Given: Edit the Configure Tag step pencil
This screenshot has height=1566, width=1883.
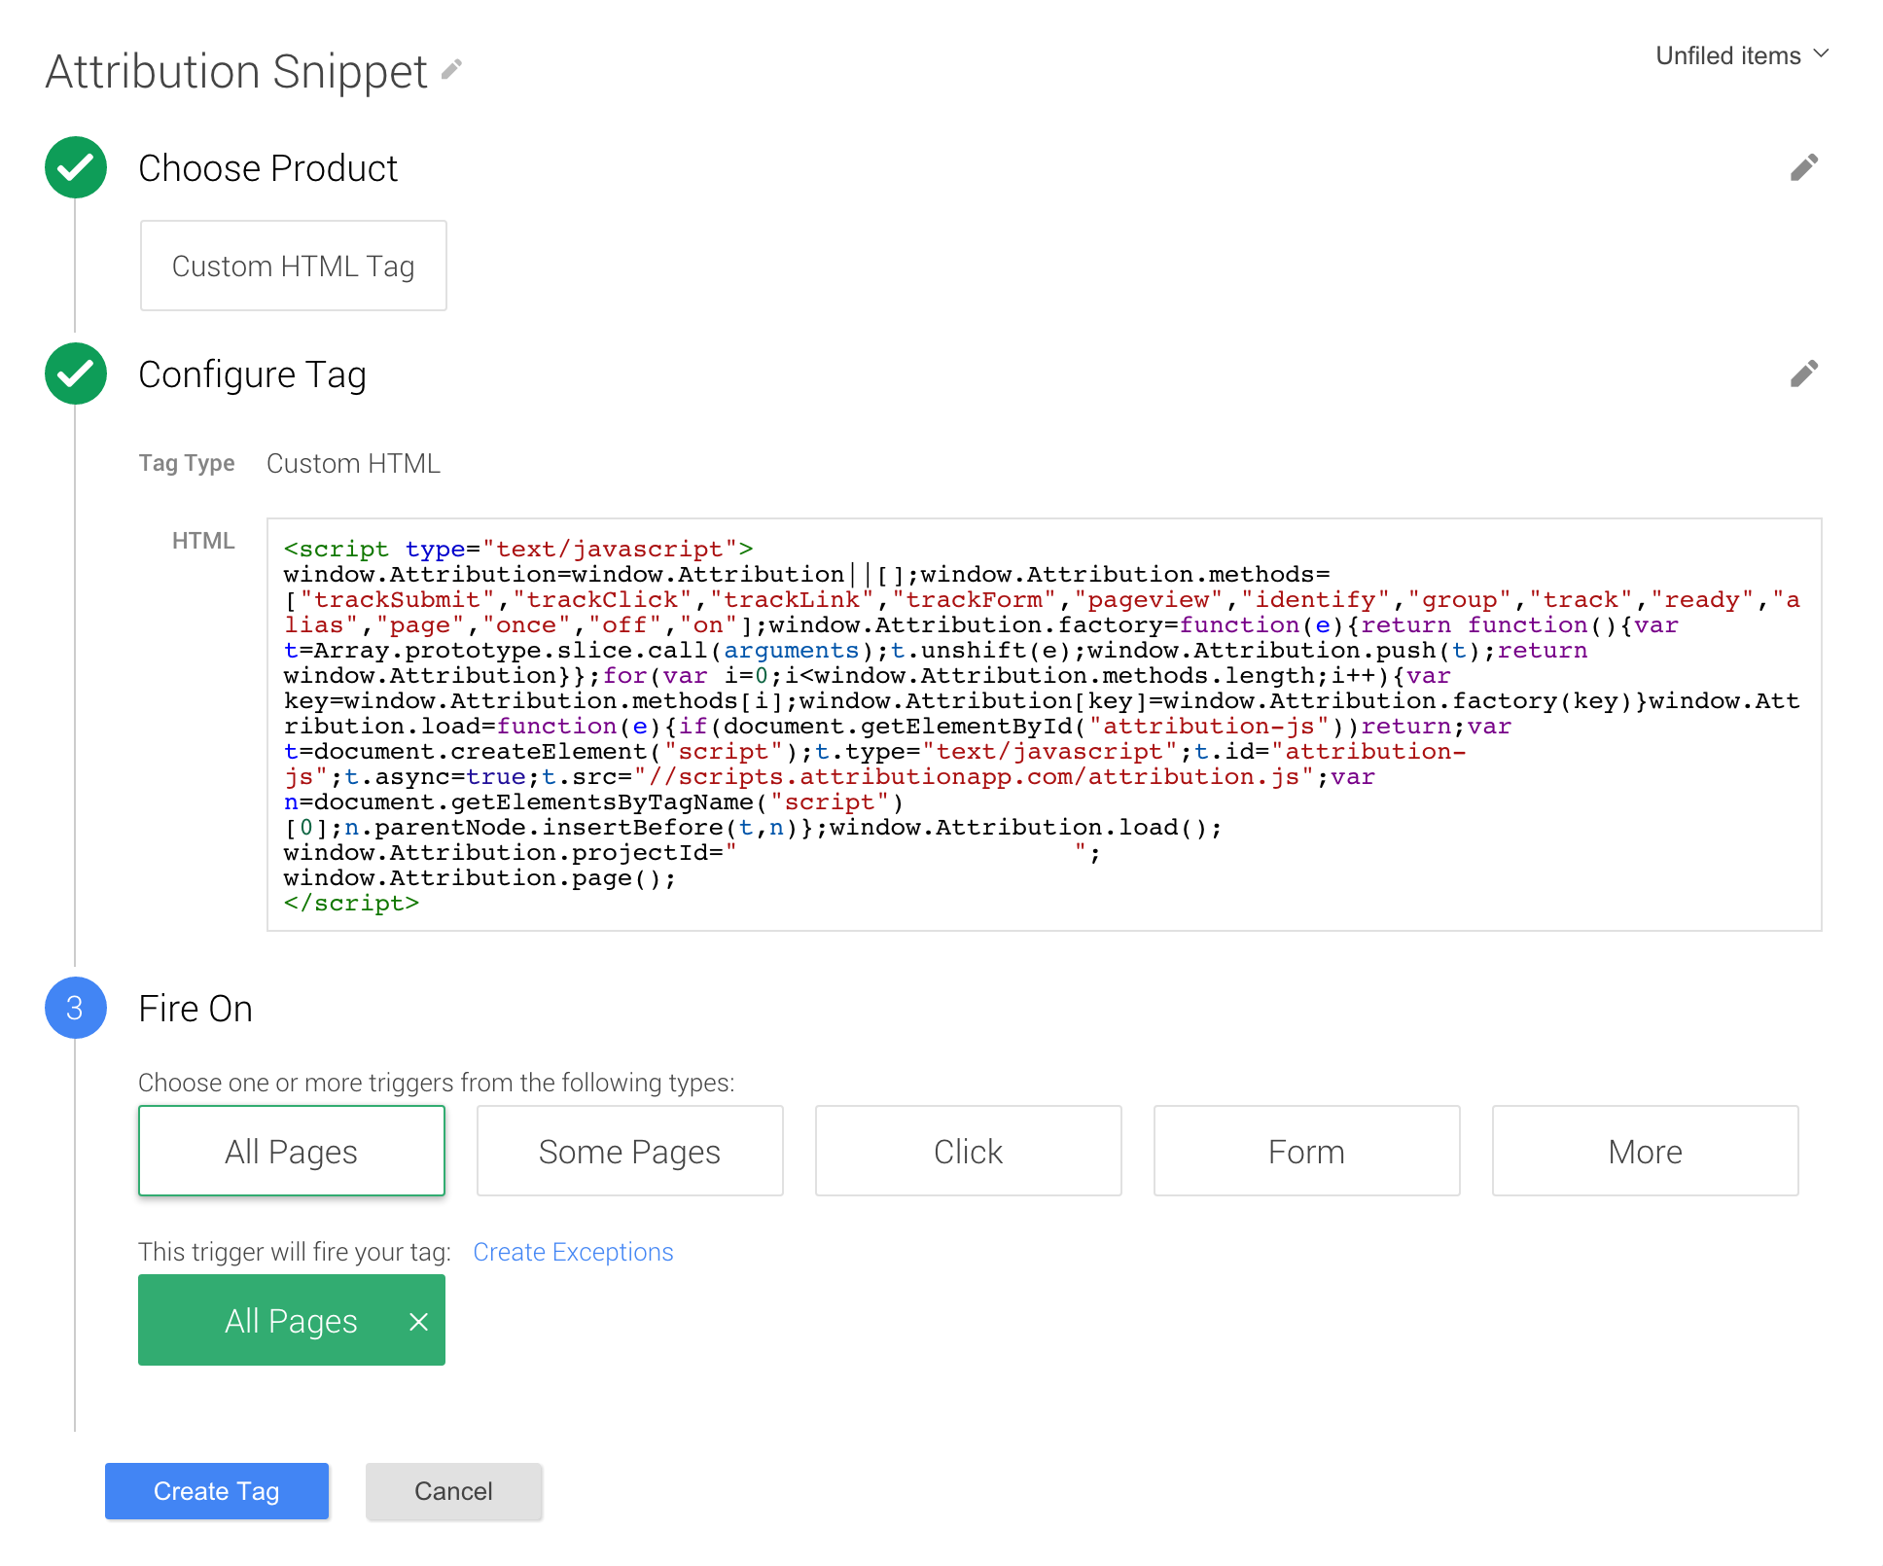Looking at the screenshot, I should (x=1803, y=374).
